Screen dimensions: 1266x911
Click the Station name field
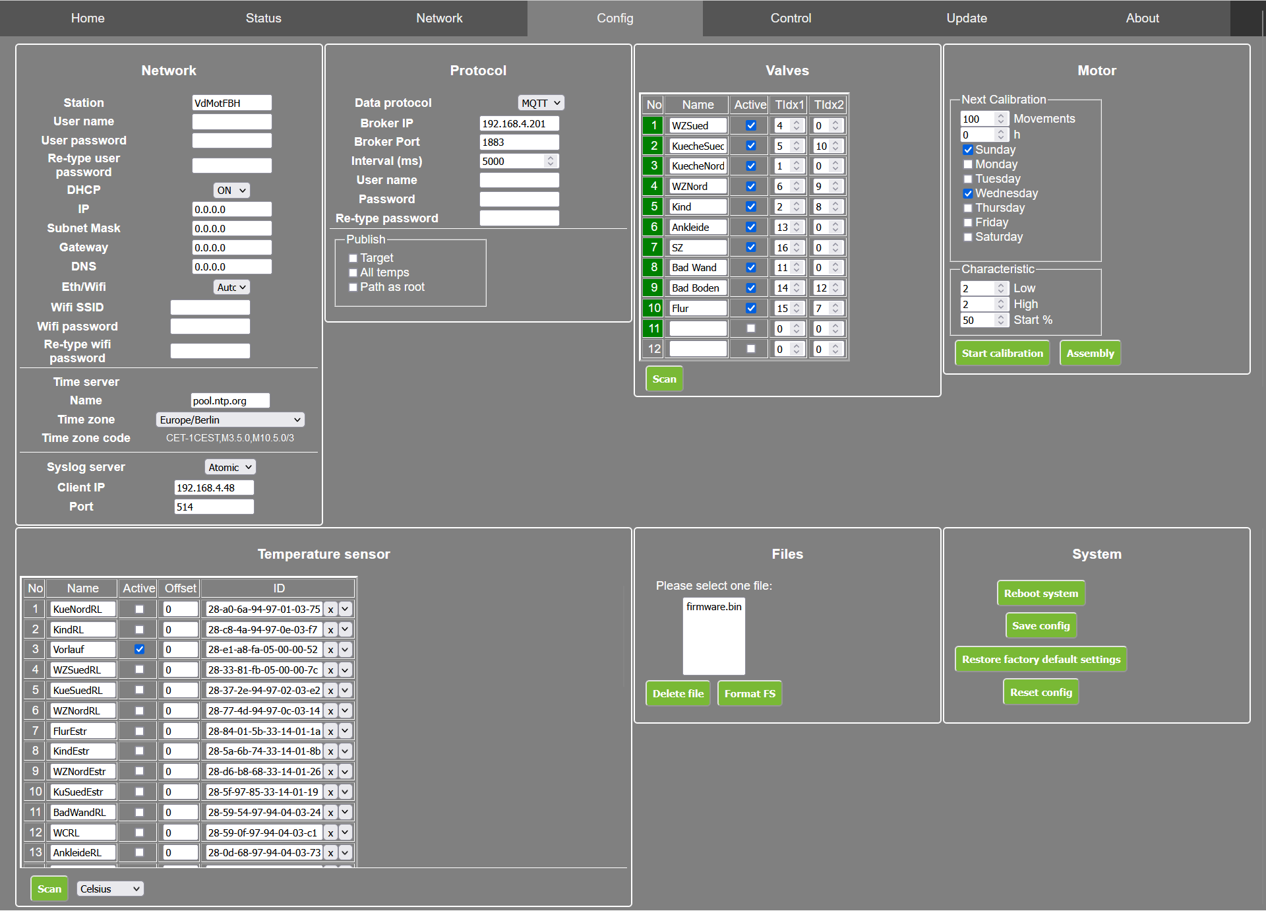pos(232,103)
